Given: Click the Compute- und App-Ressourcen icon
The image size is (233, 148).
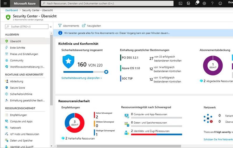Looking at the screenshot, I should (127, 116).
